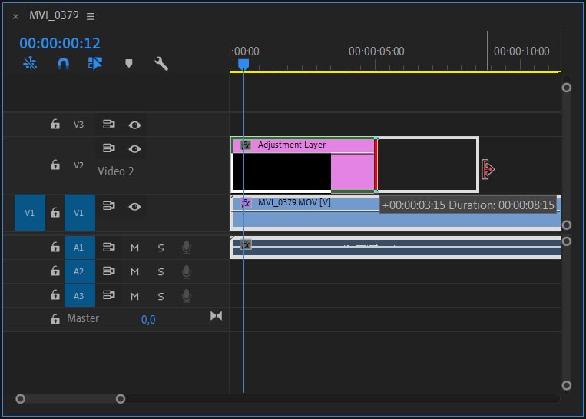Hide Video 2 track output eye icon

click(134, 149)
